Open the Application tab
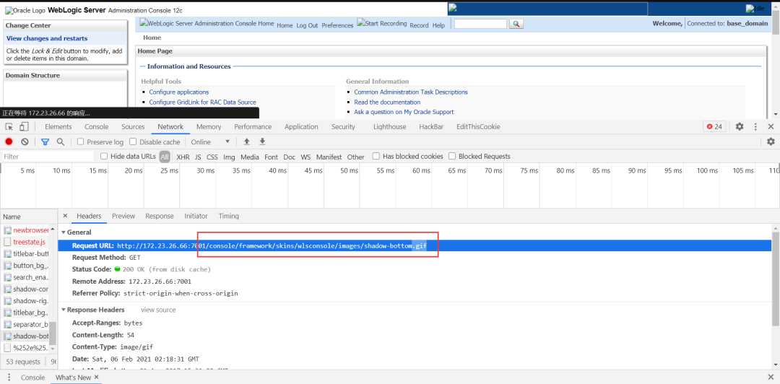Image resolution: width=780 pixels, height=384 pixels. click(301, 127)
